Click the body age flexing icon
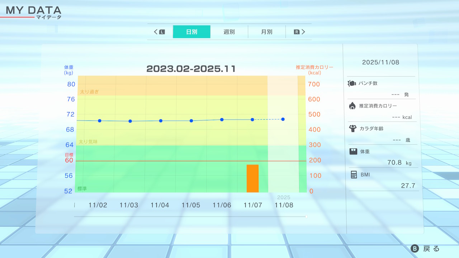 point(352,128)
